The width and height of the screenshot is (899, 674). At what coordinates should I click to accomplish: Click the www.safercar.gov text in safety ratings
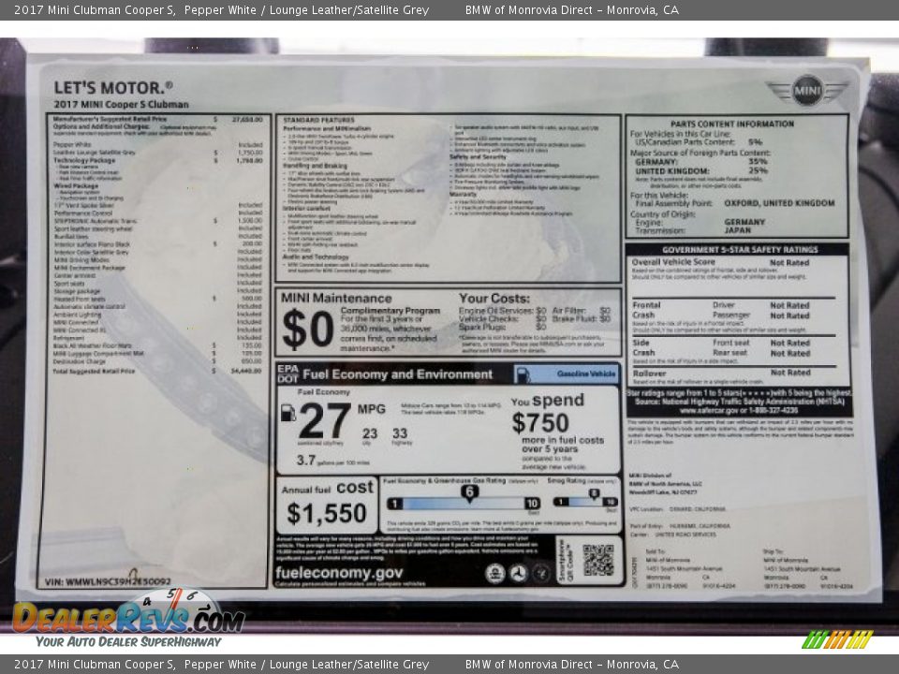(x=710, y=410)
